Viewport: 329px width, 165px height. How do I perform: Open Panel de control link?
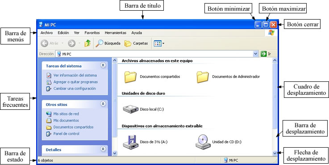coord(67,133)
